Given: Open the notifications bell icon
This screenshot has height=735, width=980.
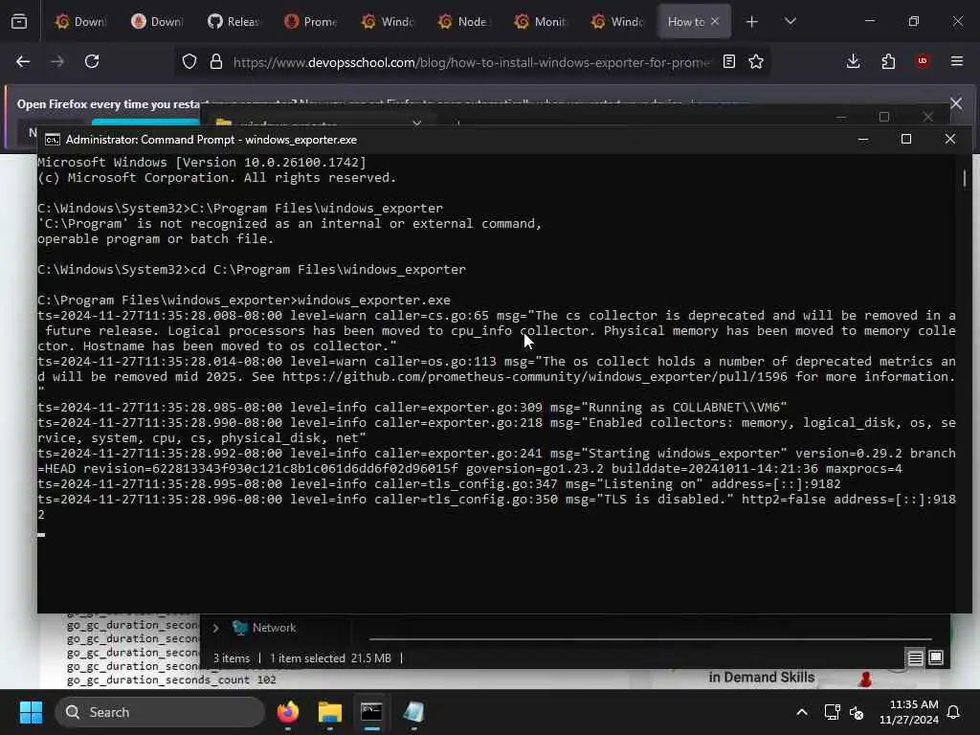Looking at the screenshot, I should 954,712.
